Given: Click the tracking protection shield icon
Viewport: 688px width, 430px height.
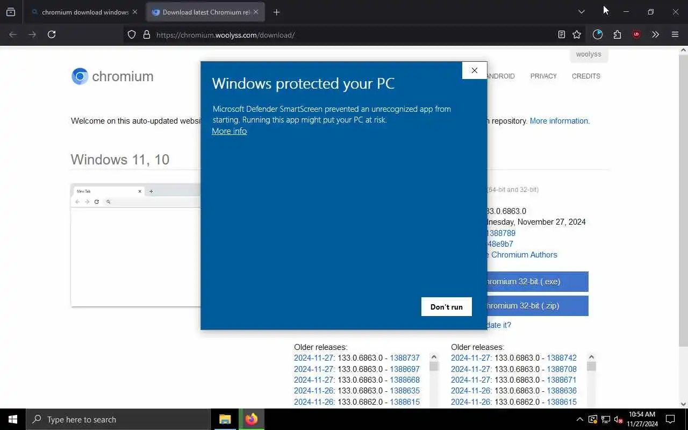Looking at the screenshot, I should tap(132, 34).
